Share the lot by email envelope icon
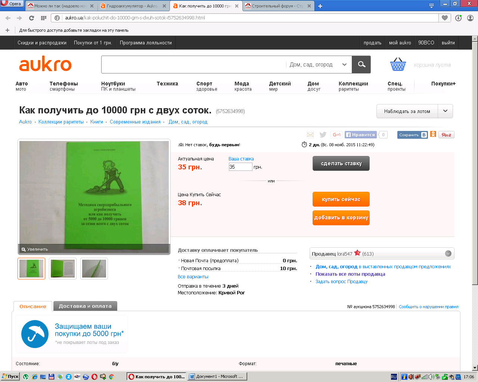This screenshot has width=478, height=382. point(310,135)
